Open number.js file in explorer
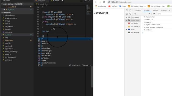The image size is (172, 96). 9,46
